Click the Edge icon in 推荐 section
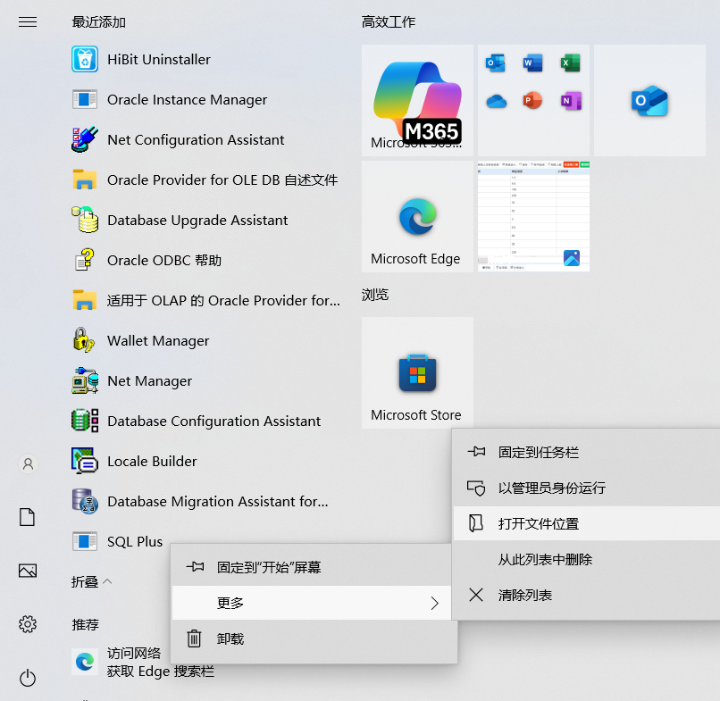The width and height of the screenshot is (720, 701). click(x=85, y=662)
